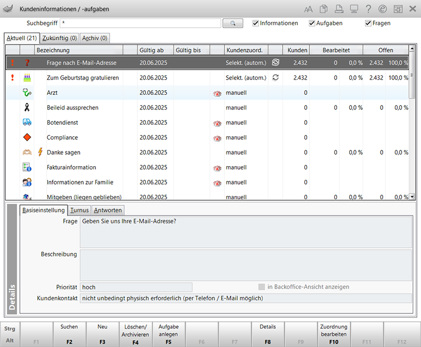
Task: Toggle the Aufgaben checkbox
Action: [312, 23]
